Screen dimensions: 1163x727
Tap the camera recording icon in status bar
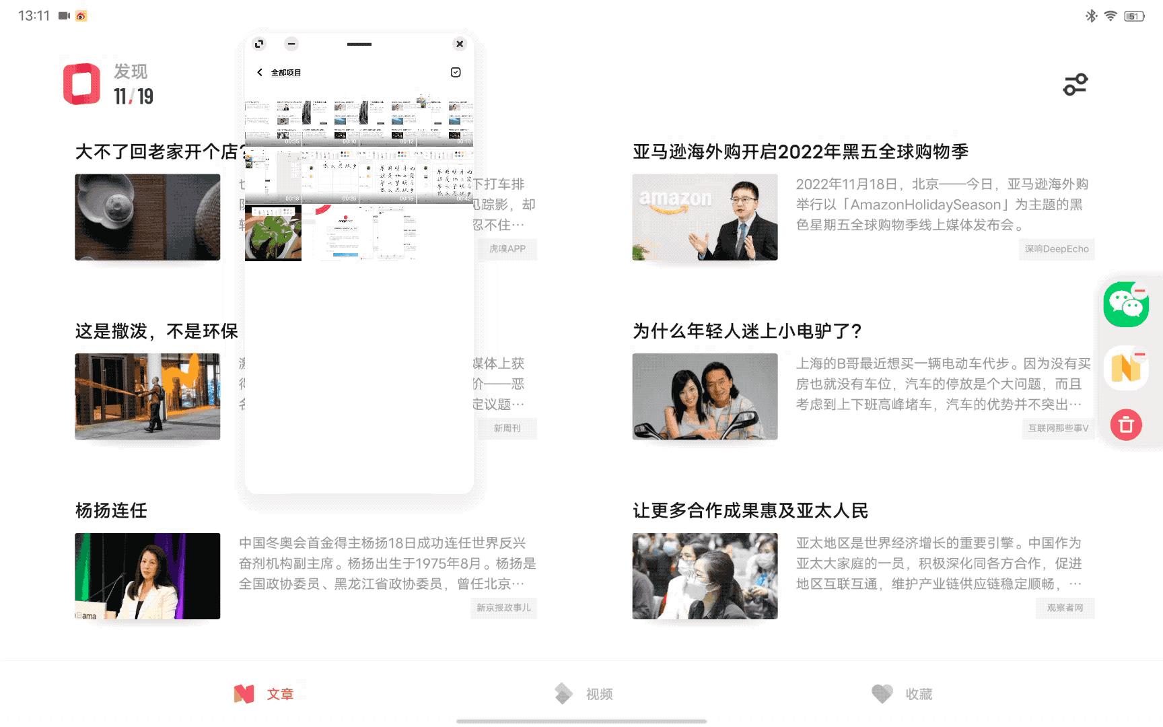(64, 15)
